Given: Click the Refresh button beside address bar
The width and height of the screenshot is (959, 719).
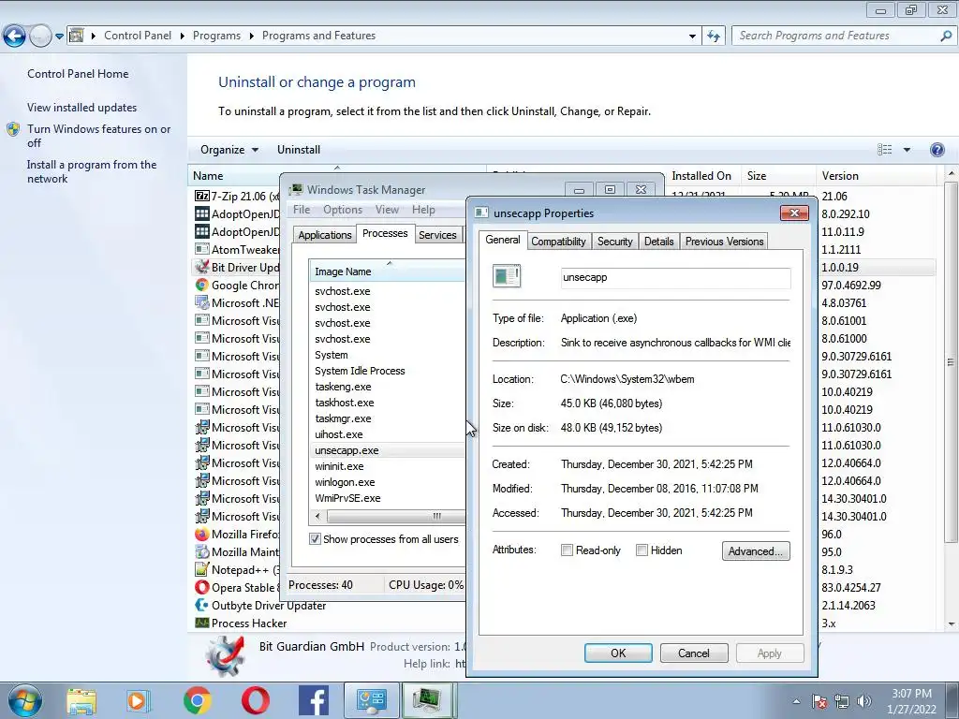Looking at the screenshot, I should coord(713,37).
